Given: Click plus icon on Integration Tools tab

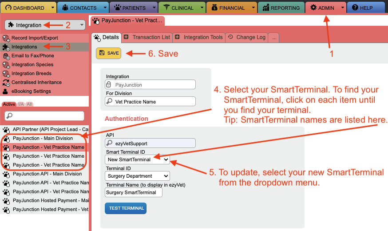Looking at the screenshot, I should click(177, 37).
